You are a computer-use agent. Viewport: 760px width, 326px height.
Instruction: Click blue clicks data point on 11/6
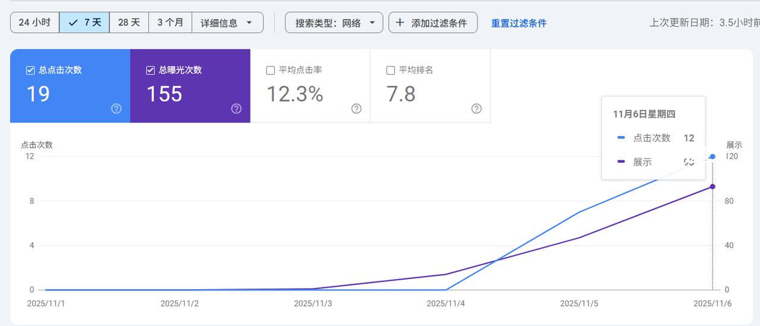(x=712, y=157)
